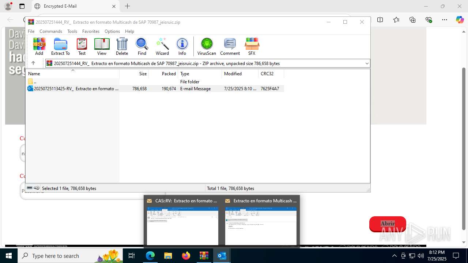Click the E-mail Message type cell

[196, 89]
